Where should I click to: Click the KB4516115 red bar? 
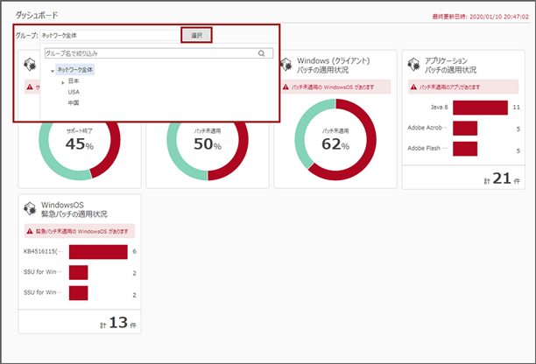pos(98,252)
